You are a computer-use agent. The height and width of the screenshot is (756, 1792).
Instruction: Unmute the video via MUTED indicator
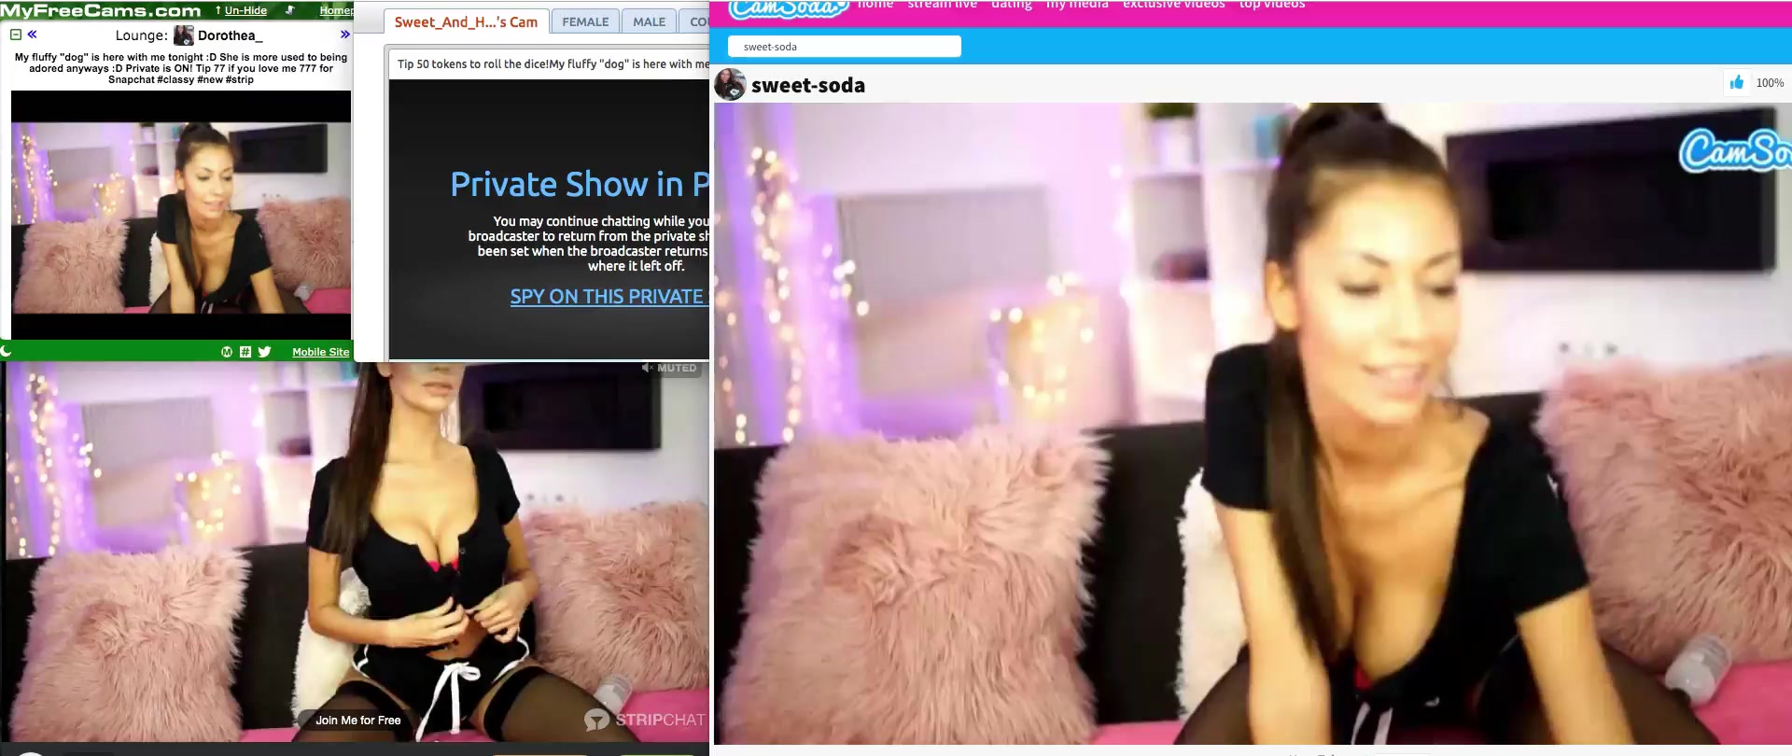coord(669,368)
